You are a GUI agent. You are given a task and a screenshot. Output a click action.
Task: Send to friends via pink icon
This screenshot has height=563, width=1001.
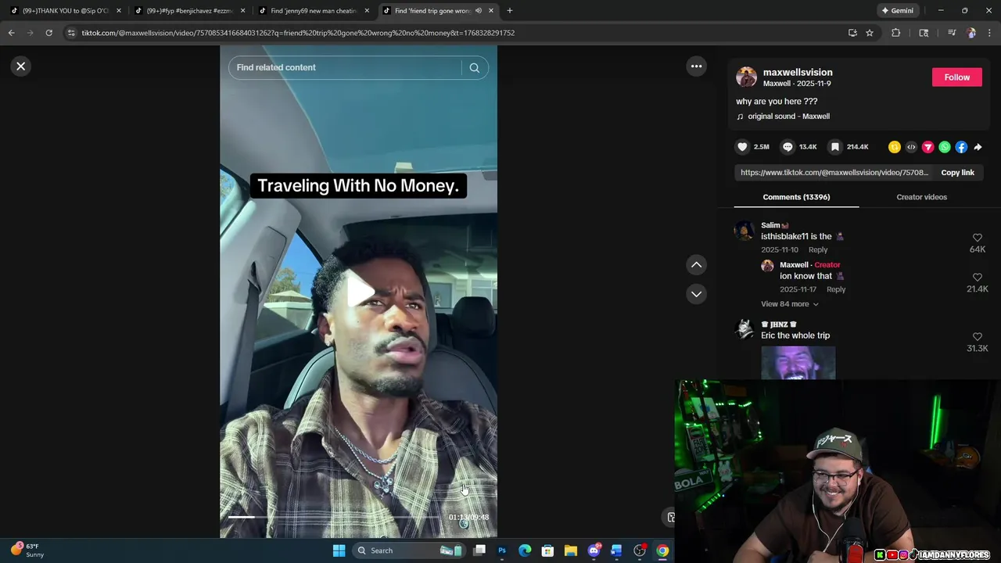tap(928, 147)
